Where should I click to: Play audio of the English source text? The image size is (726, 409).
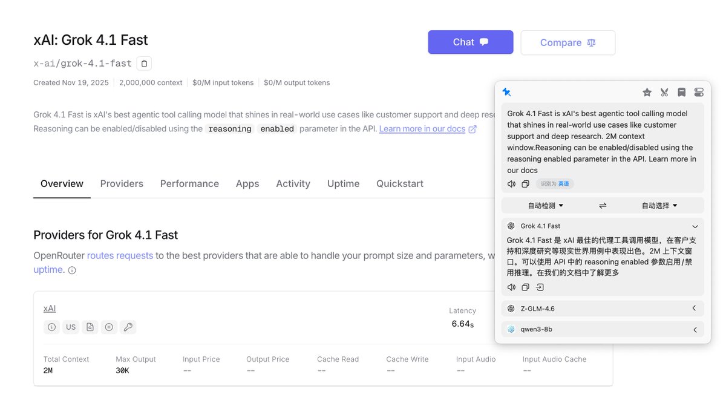[511, 184]
